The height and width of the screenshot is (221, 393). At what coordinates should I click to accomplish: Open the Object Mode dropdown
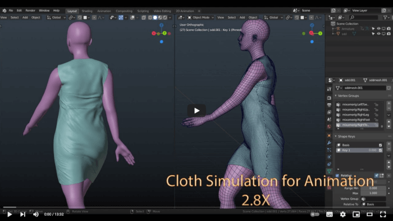[201, 17]
